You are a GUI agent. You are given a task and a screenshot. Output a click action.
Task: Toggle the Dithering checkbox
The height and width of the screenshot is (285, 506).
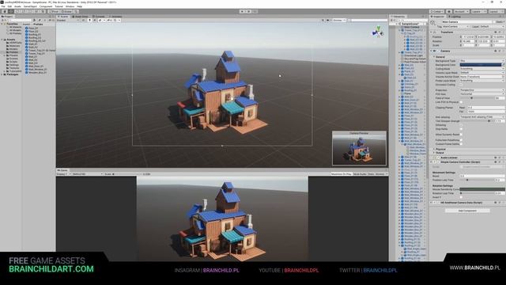click(x=462, y=125)
